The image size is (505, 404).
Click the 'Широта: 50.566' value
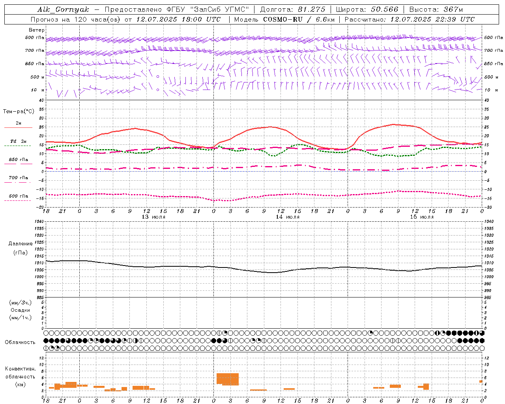click(367, 9)
